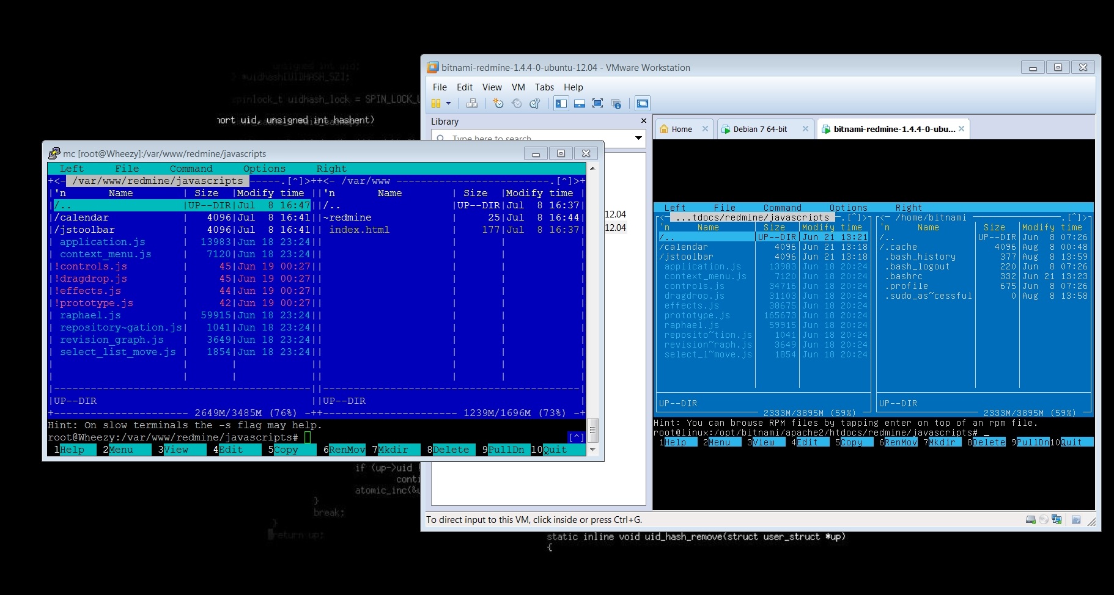The height and width of the screenshot is (595, 1114).
Task: Open VMware View menu
Action: [x=492, y=87]
